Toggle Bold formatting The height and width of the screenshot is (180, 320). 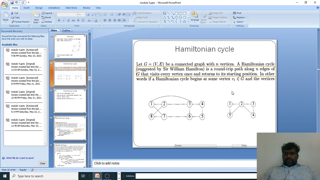59,20
